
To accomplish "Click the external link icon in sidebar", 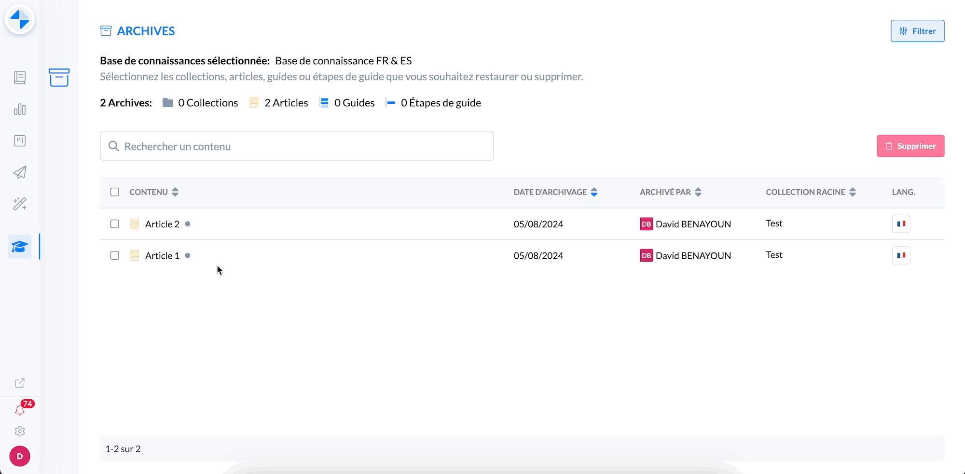I will click(20, 383).
